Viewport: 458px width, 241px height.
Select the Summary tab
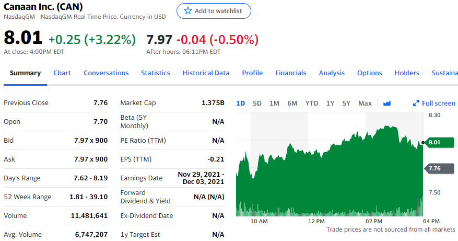25,73
